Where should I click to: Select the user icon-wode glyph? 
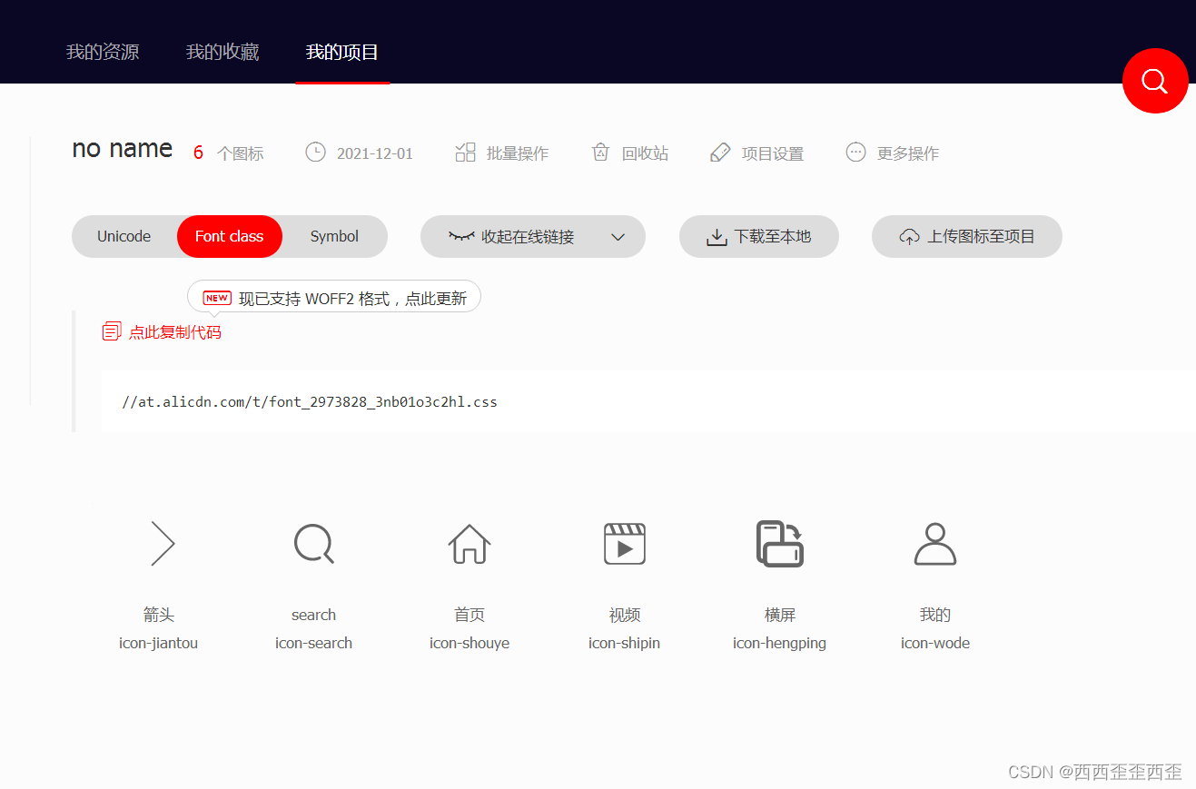pyautogui.click(x=935, y=543)
